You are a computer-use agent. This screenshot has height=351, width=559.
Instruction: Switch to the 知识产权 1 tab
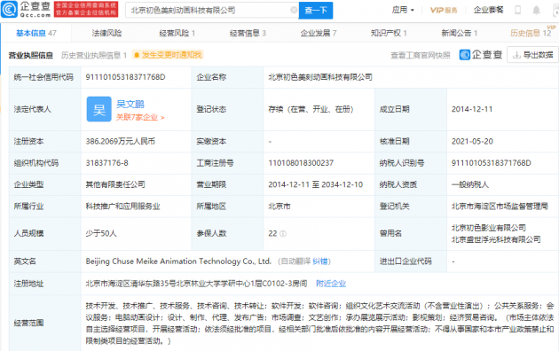389,33
